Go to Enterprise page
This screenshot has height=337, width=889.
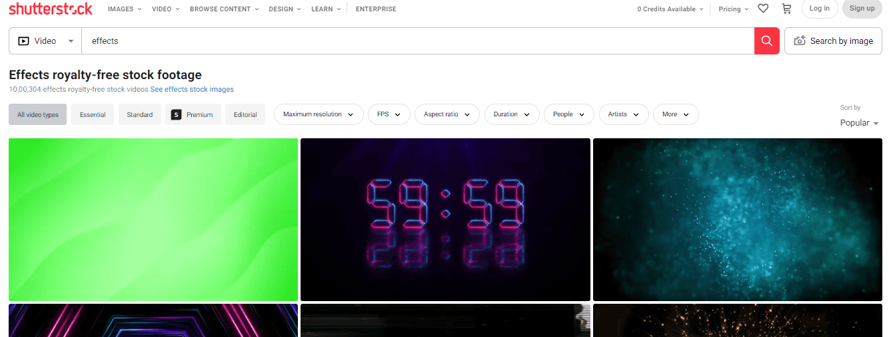(x=376, y=9)
